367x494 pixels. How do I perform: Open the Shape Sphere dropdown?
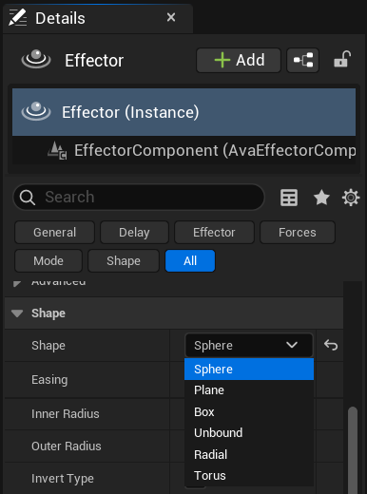click(x=249, y=345)
